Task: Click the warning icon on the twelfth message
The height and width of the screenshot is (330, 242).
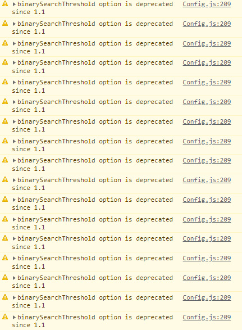Action: click(5, 219)
